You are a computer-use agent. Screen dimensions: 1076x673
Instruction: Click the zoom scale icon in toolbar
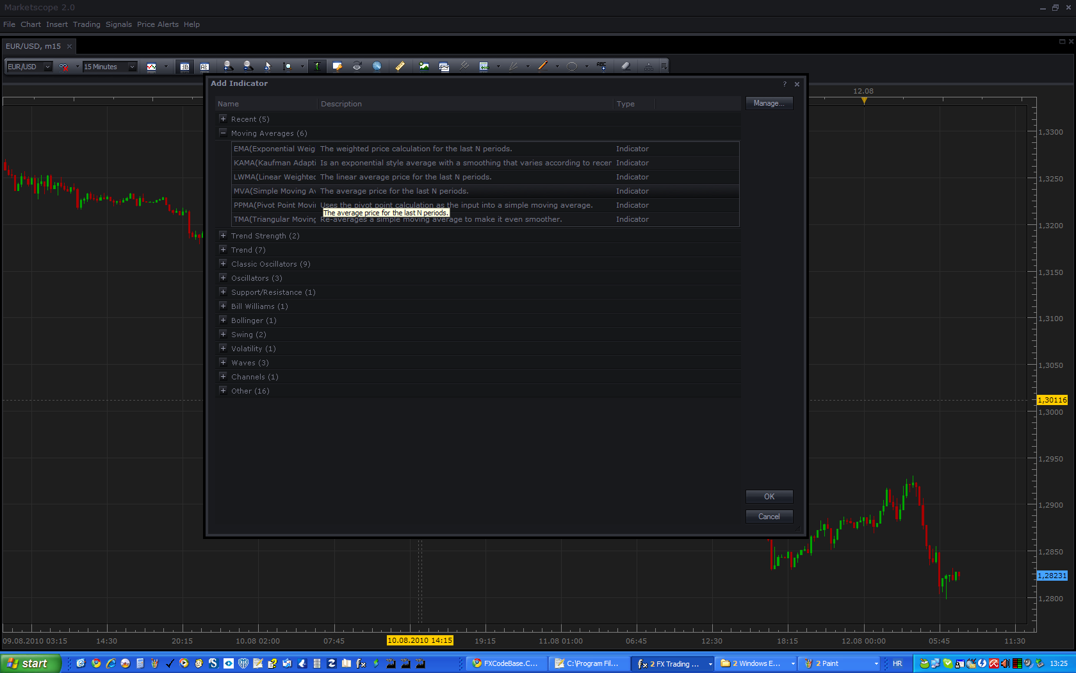tap(288, 66)
